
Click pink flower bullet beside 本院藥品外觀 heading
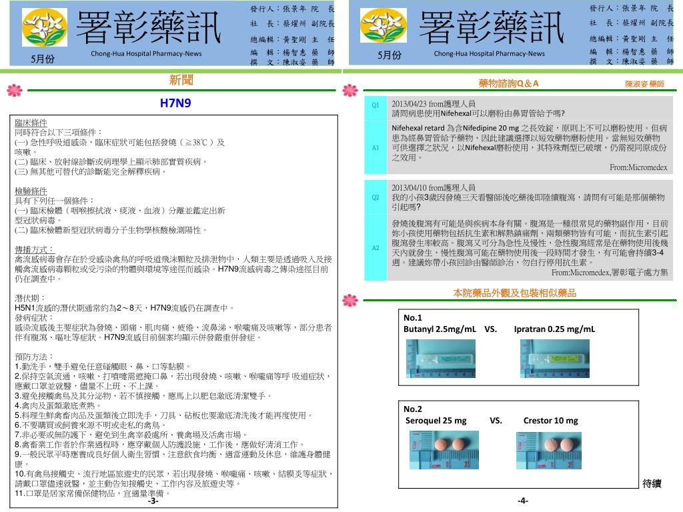click(x=350, y=300)
